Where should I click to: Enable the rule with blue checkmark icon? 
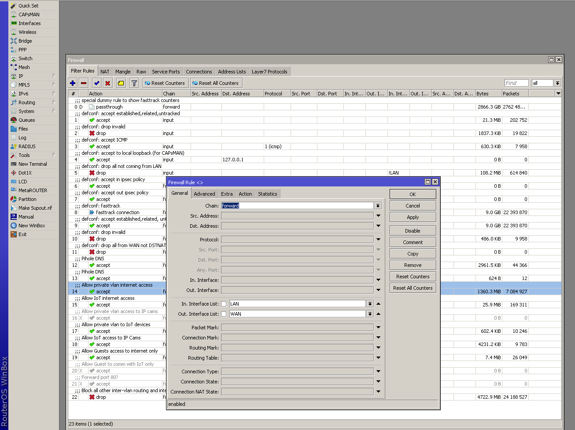tap(97, 83)
